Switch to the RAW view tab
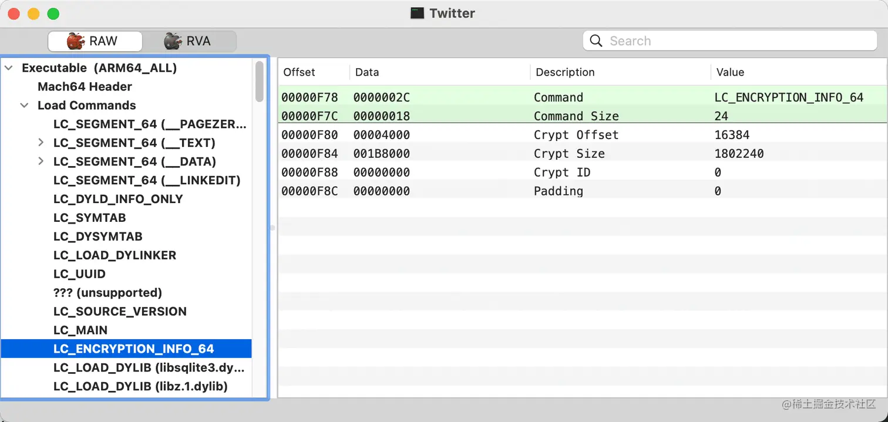Viewport: 888px width, 422px height. 95,41
